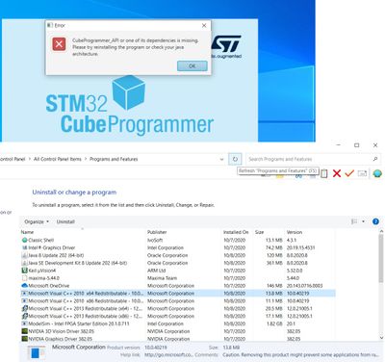
Task: Click the orange checkmark toolbar icon
Action: click(349, 173)
